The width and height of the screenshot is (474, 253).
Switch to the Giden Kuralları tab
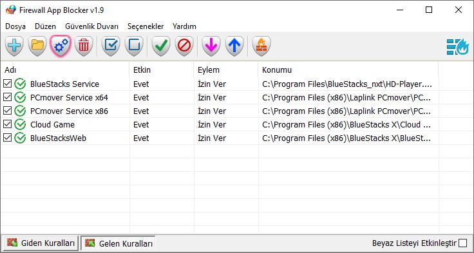40,243
